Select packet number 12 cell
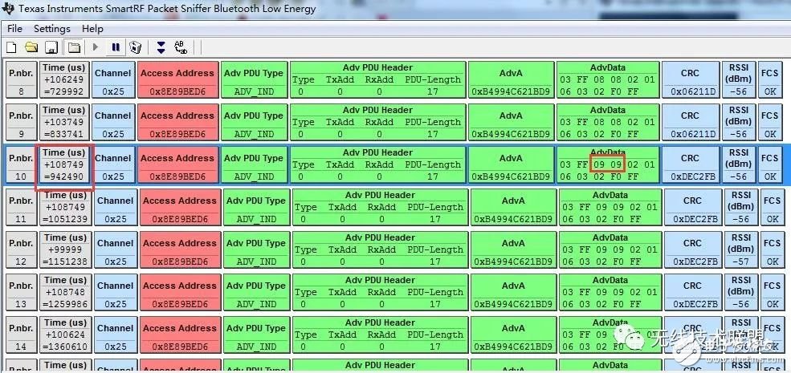Screen dimensions: 791x373 [22, 249]
